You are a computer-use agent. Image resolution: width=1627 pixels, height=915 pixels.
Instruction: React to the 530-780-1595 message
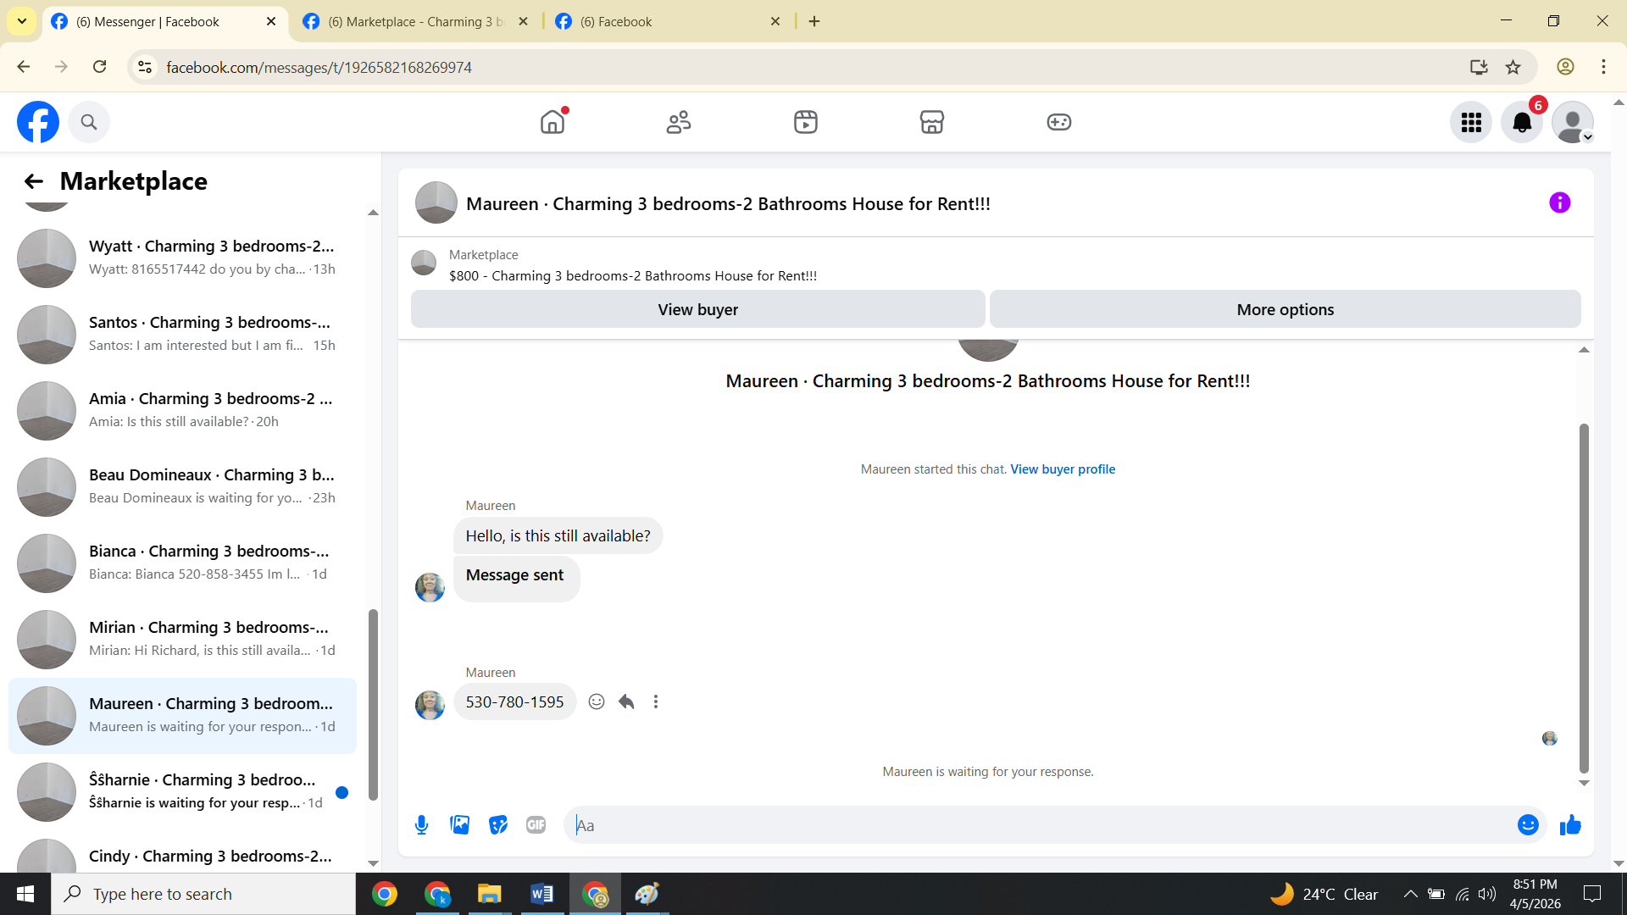(597, 701)
